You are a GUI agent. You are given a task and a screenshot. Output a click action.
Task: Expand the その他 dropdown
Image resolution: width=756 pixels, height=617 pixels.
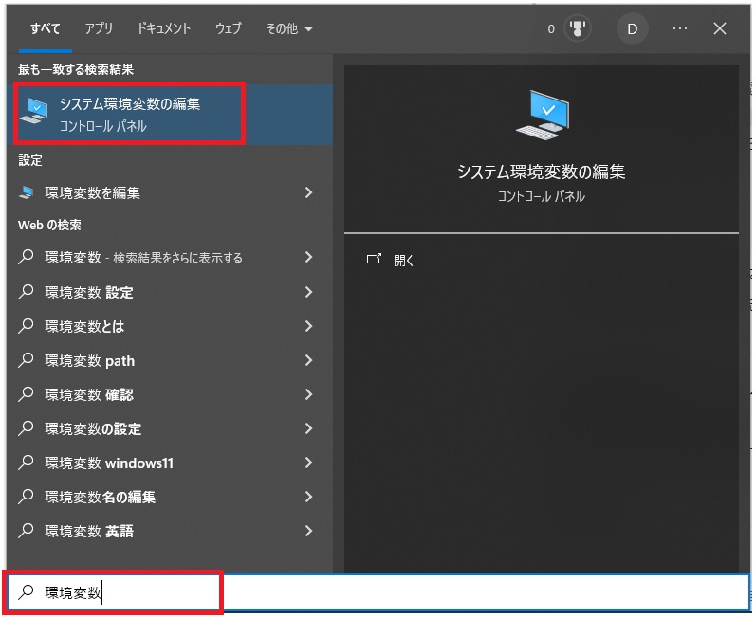(x=289, y=28)
